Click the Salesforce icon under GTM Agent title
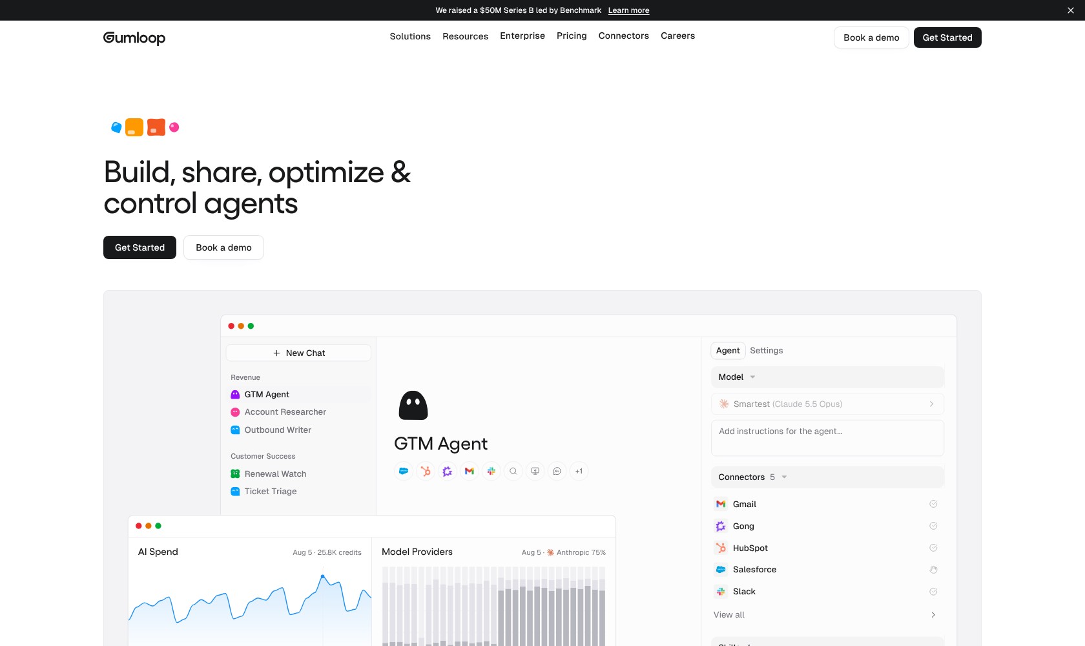Viewport: 1085px width, 646px height. point(404,471)
